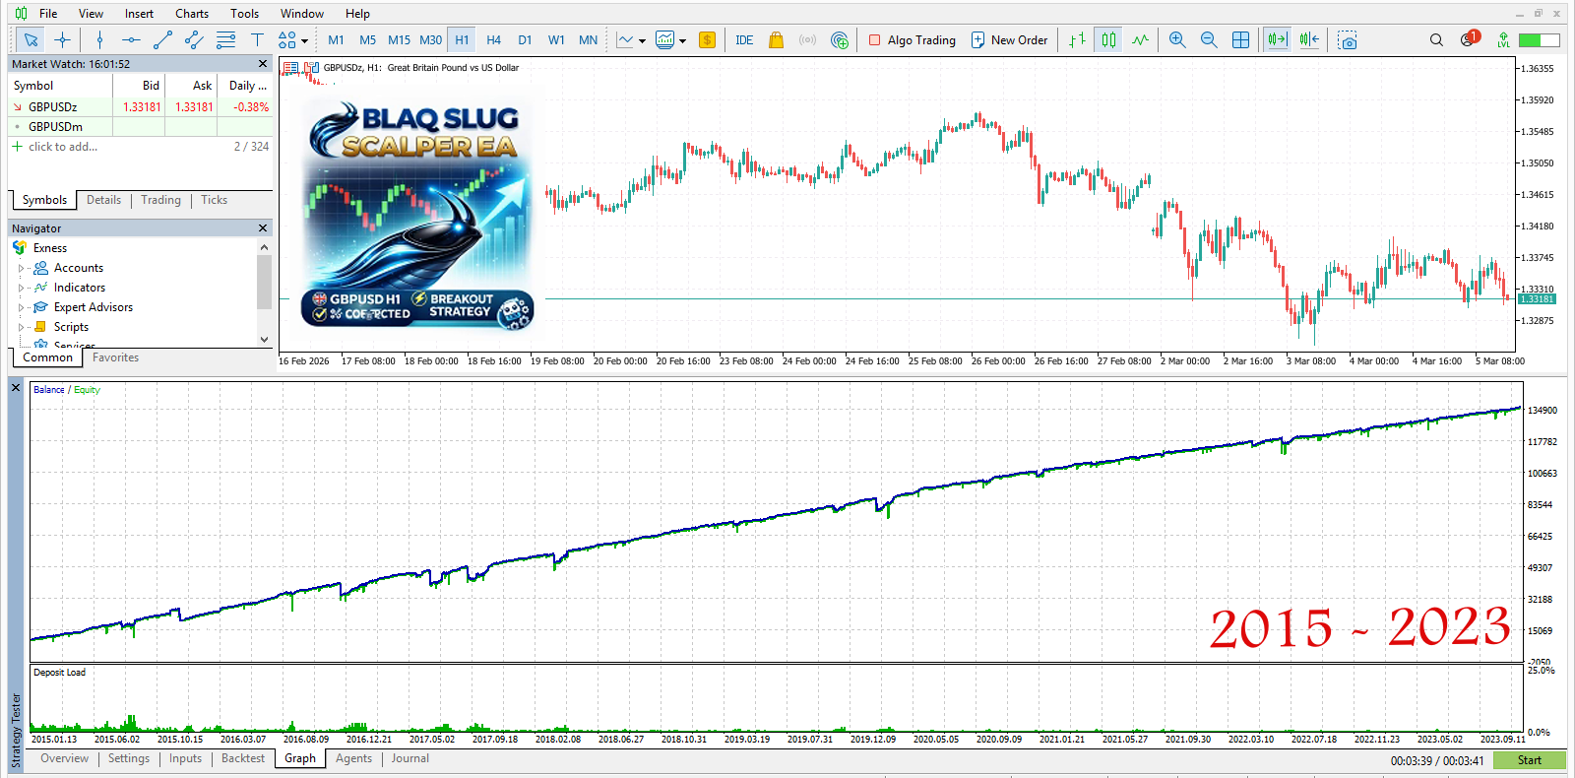Screen dimensions: 1575x778
Task: Zoom in on the chart
Action: 1177,40
